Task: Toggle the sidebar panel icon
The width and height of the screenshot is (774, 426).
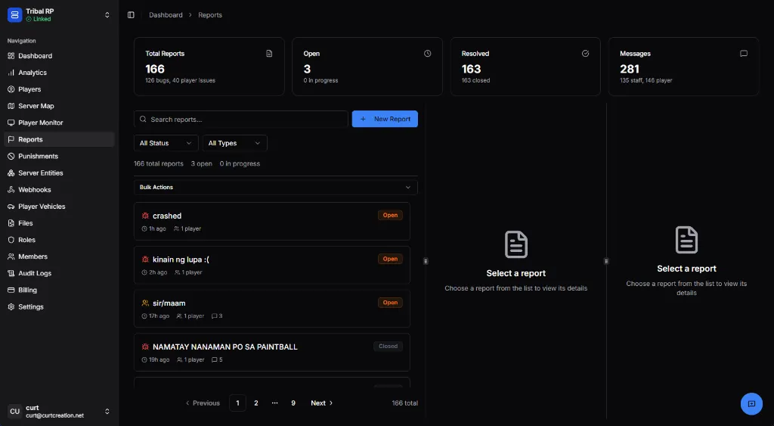Action: (x=131, y=15)
